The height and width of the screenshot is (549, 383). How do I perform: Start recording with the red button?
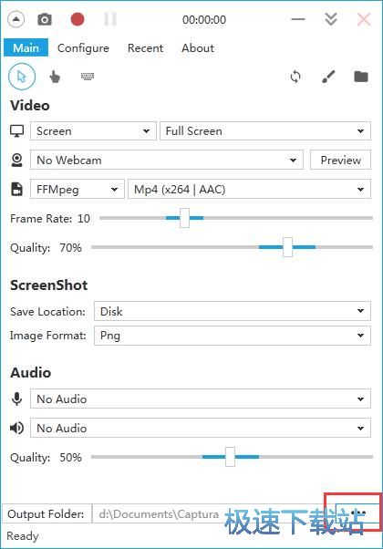tap(78, 19)
